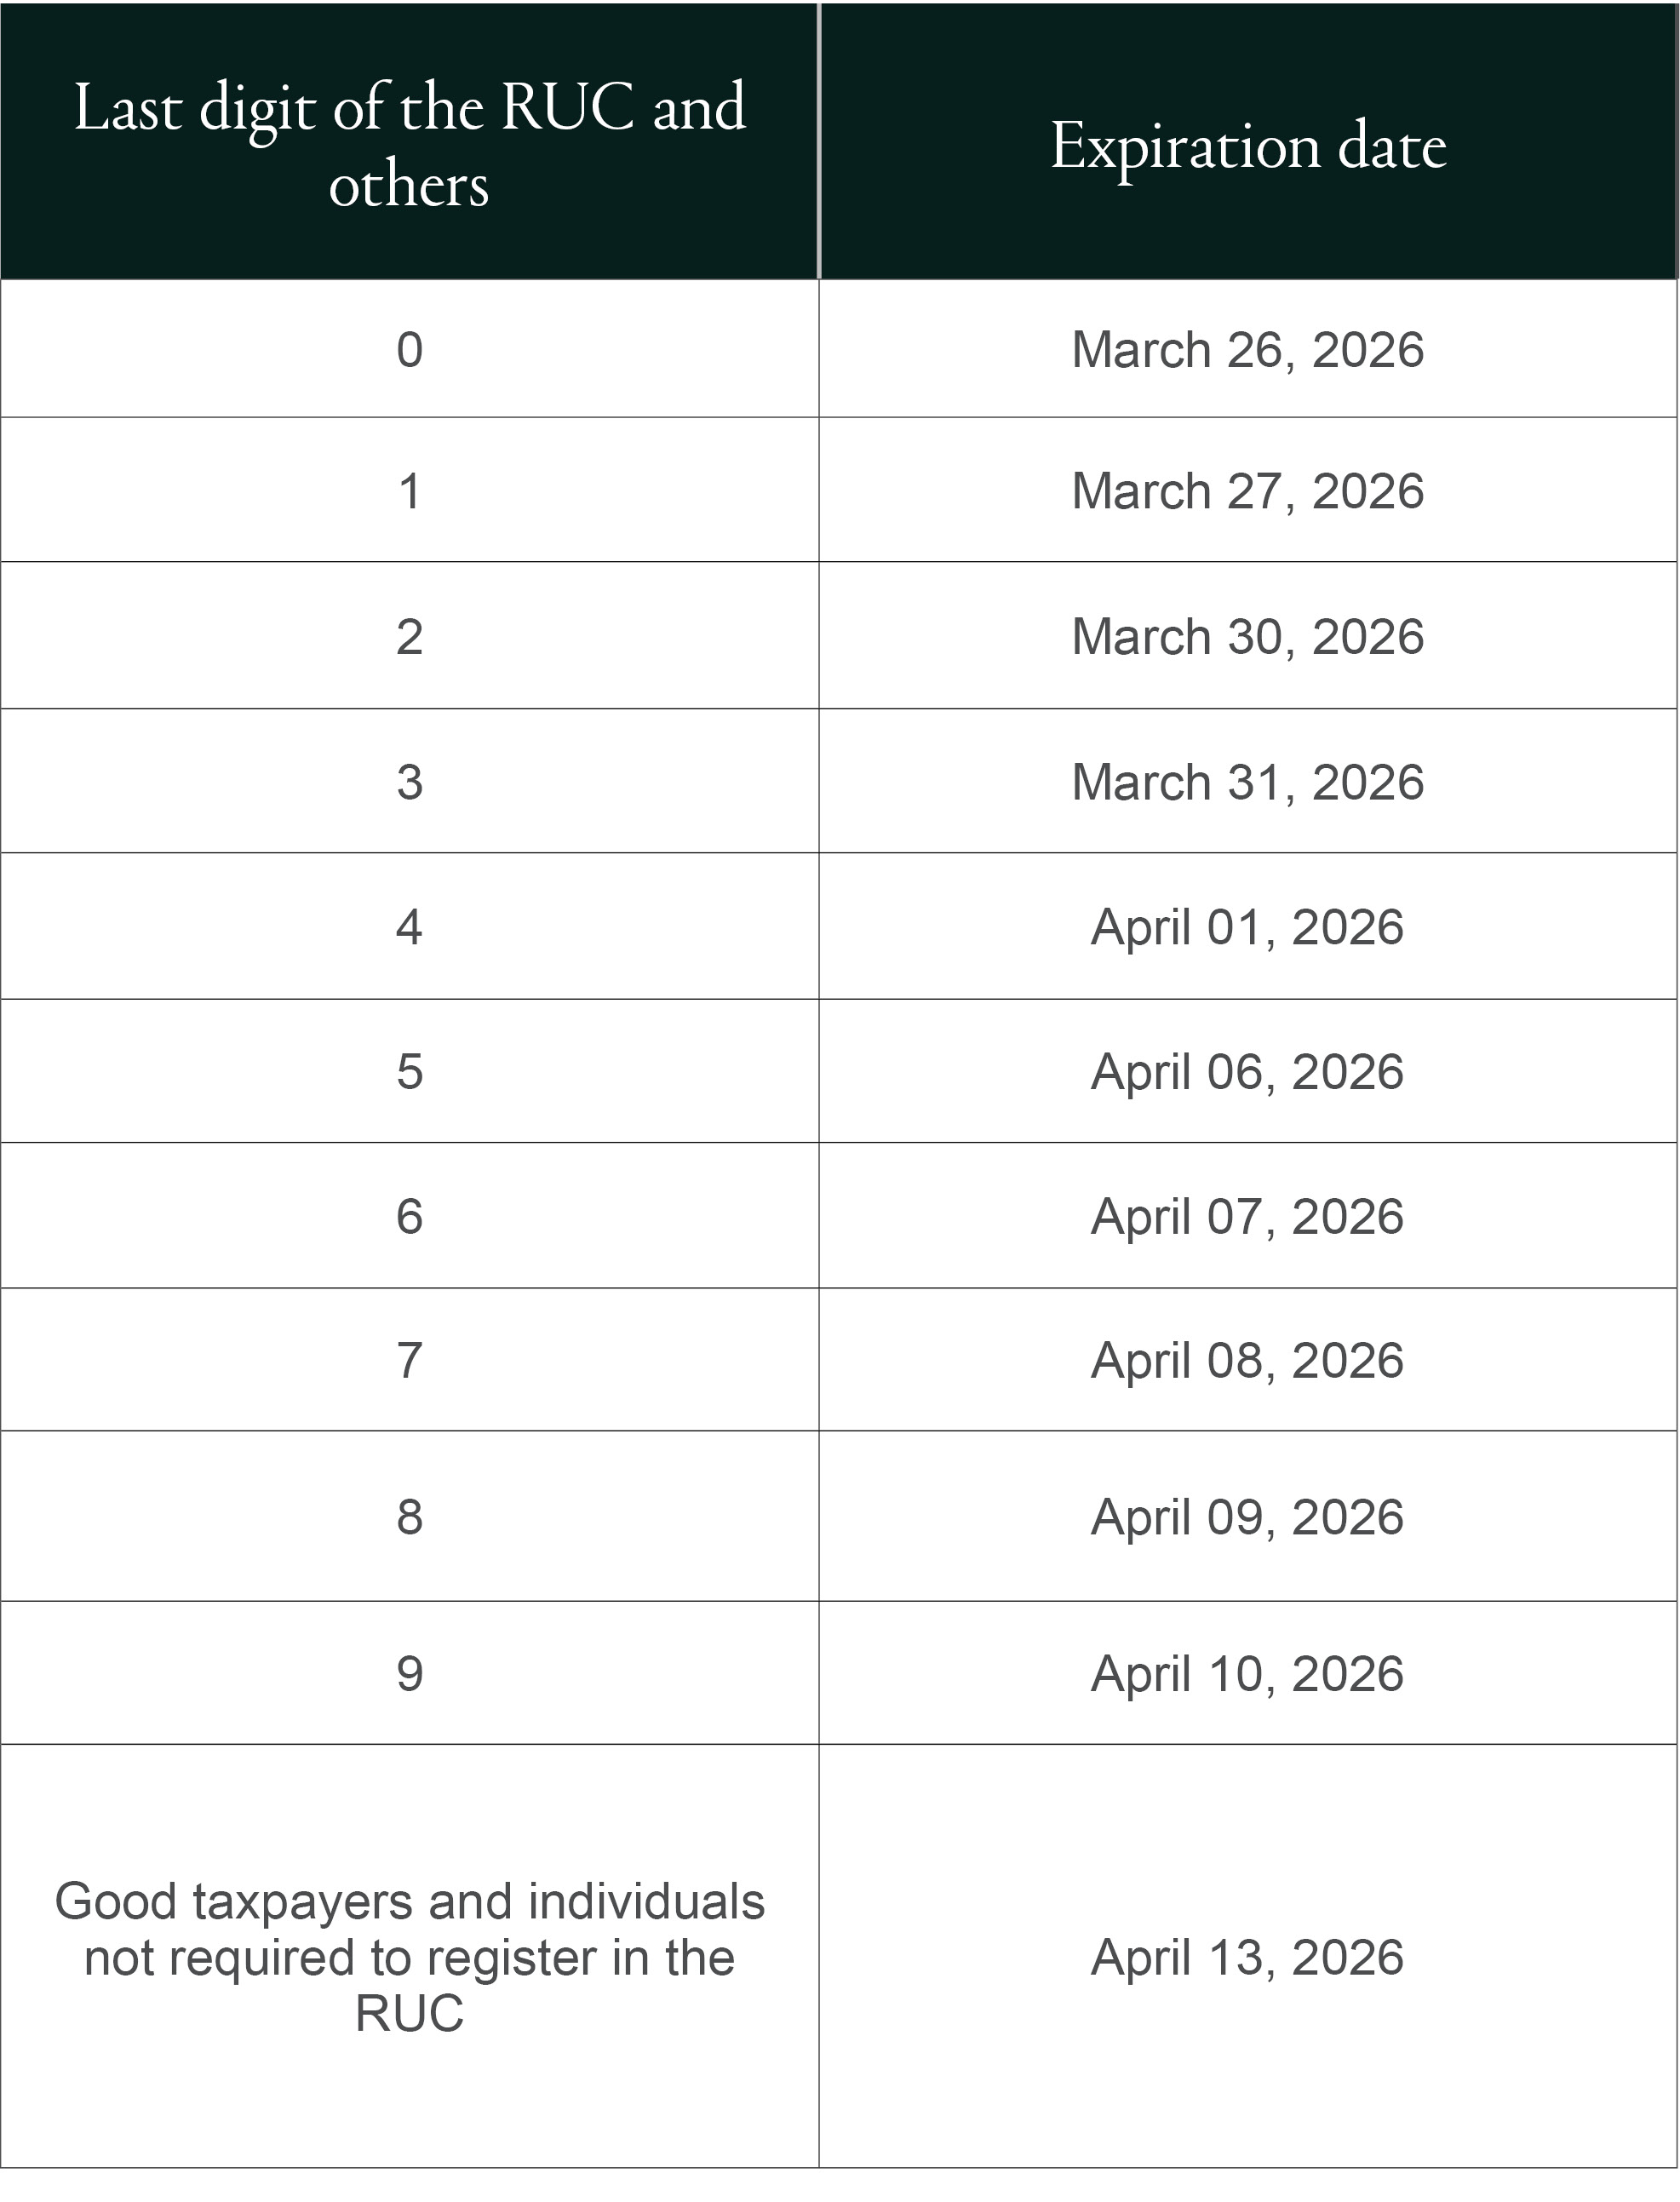Click the April 06, 2026 date

tap(1248, 1071)
